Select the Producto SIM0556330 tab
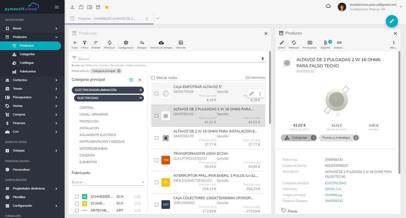Screen dimensions: 406x218 pyautogui.click(x=108, y=19)
